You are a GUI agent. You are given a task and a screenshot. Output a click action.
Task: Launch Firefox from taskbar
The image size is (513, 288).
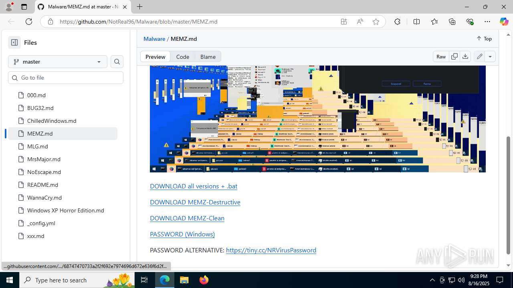[204, 280]
